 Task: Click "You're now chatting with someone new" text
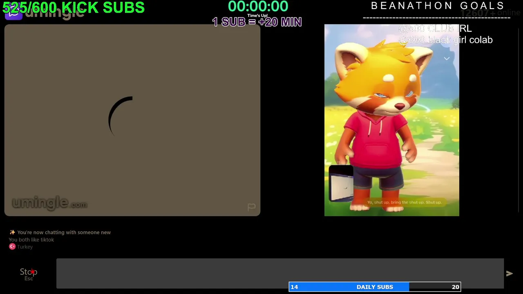point(64,232)
